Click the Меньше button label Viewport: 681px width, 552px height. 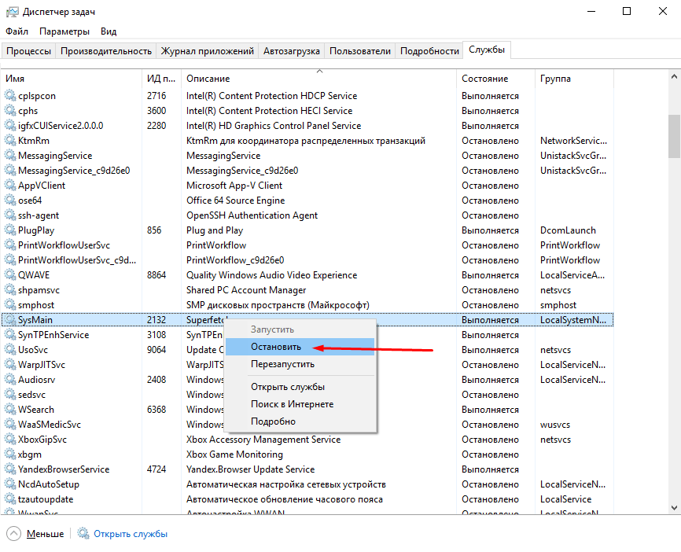45,534
